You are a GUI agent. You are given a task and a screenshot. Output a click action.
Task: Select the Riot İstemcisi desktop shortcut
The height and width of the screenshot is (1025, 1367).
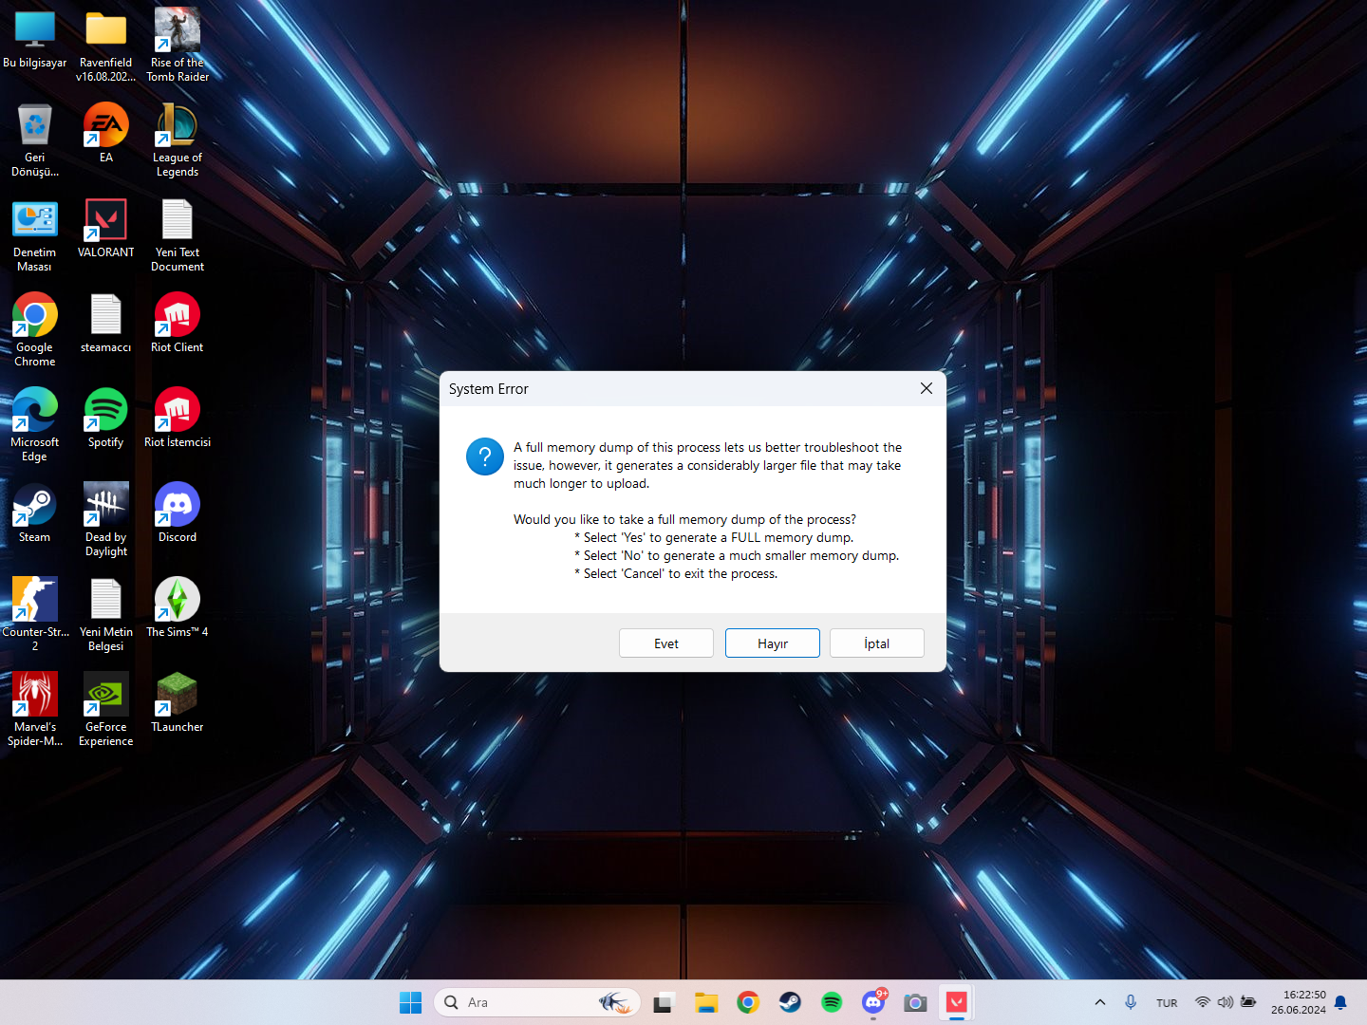pos(178,418)
